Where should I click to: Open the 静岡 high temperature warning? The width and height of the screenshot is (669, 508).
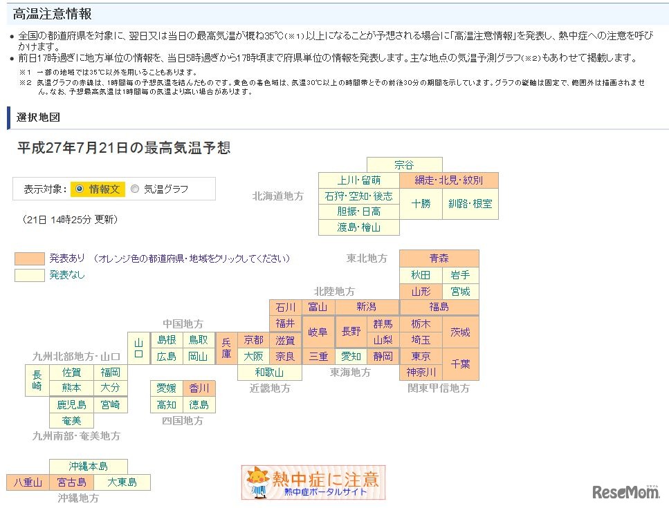(383, 356)
